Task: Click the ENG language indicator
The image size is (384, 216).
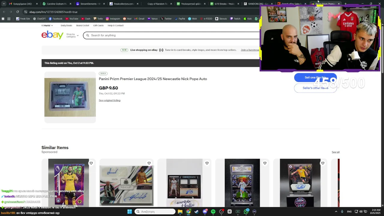Action: [349, 211]
